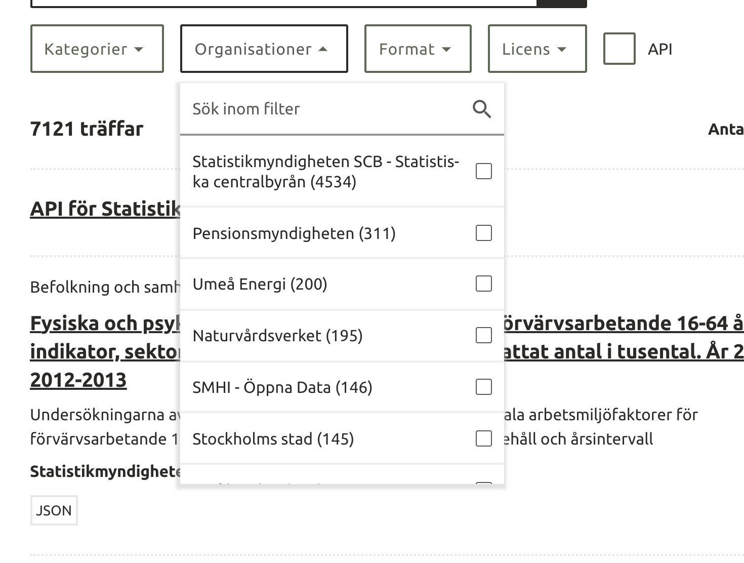Toggle the Naturvårdsverket checkbox
This screenshot has width=744, height=563.
(483, 335)
